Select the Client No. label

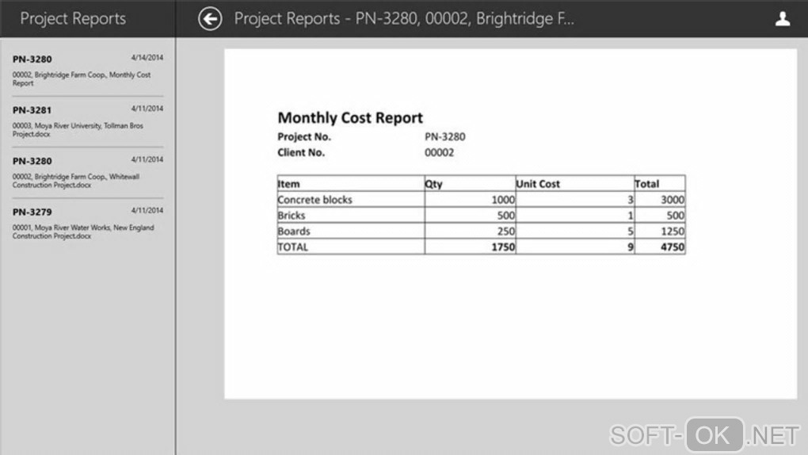[301, 153]
